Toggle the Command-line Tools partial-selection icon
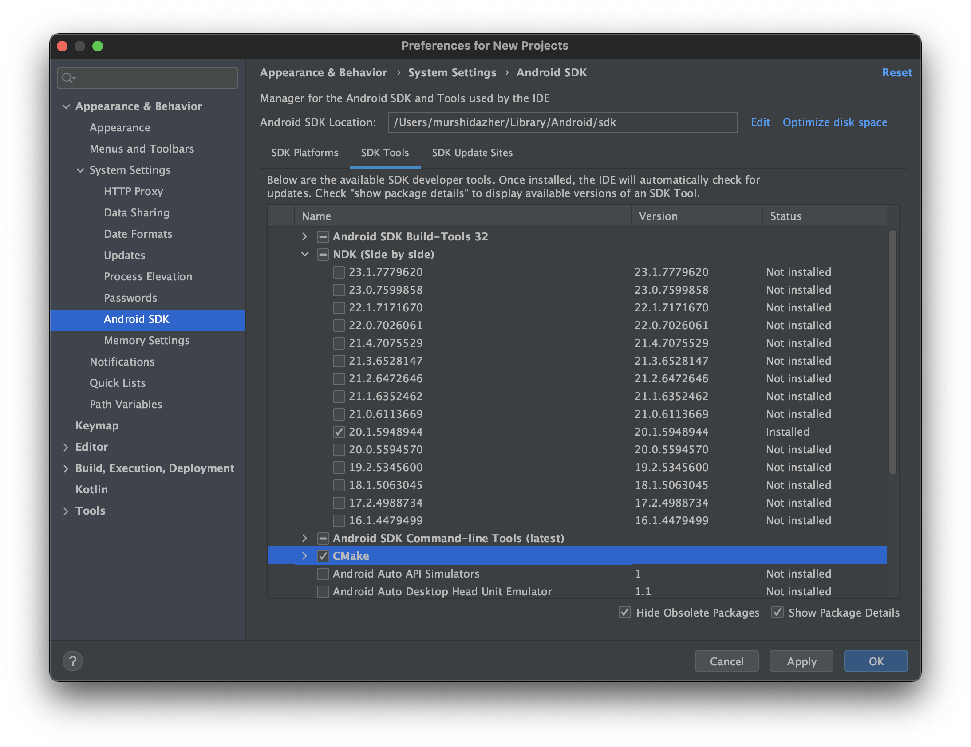 (x=323, y=538)
